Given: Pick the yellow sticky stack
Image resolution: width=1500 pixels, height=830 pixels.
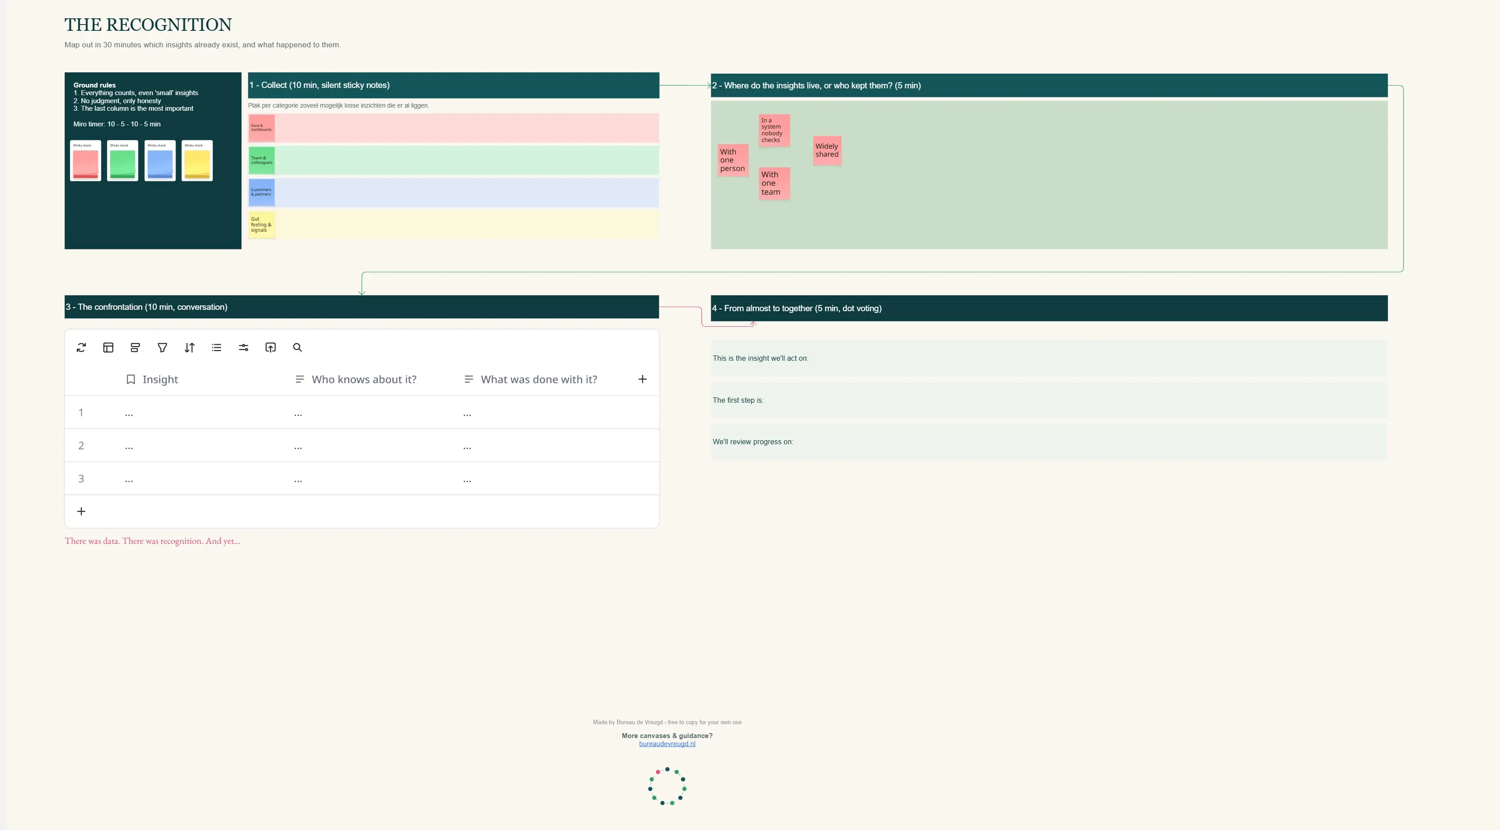Looking at the screenshot, I should (x=197, y=161).
